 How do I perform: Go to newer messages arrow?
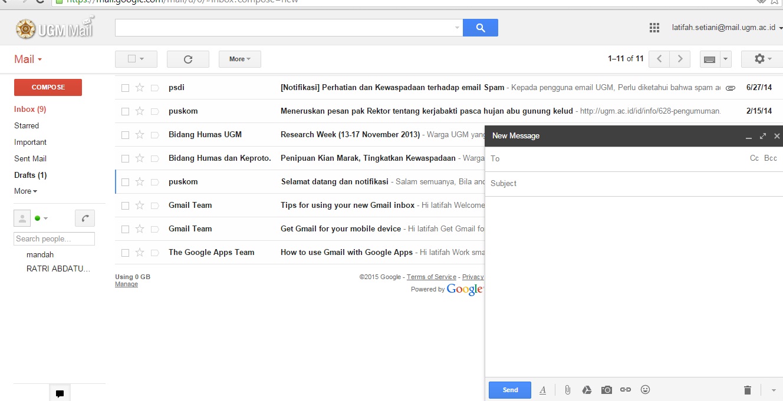(x=659, y=59)
